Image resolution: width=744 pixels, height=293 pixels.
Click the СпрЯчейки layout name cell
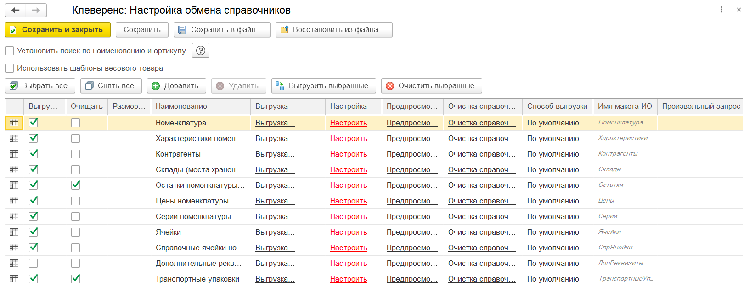625,248
